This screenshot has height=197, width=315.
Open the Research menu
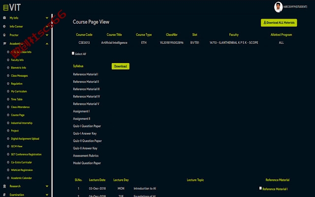coord(15,186)
